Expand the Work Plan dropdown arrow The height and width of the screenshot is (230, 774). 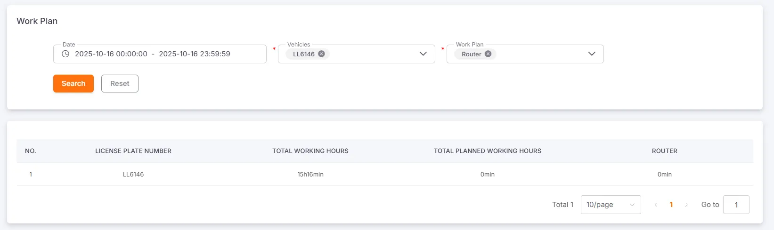[592, 54]
